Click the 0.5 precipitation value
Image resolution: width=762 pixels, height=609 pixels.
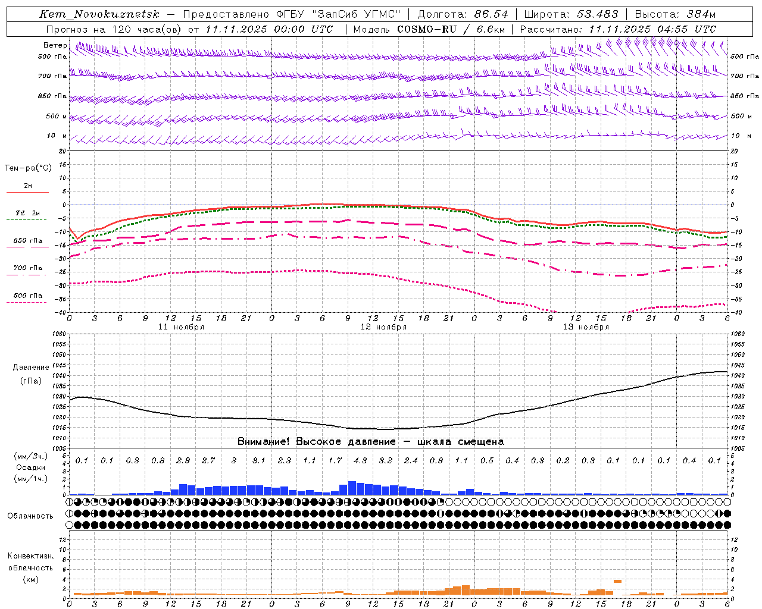pos(487,461)
